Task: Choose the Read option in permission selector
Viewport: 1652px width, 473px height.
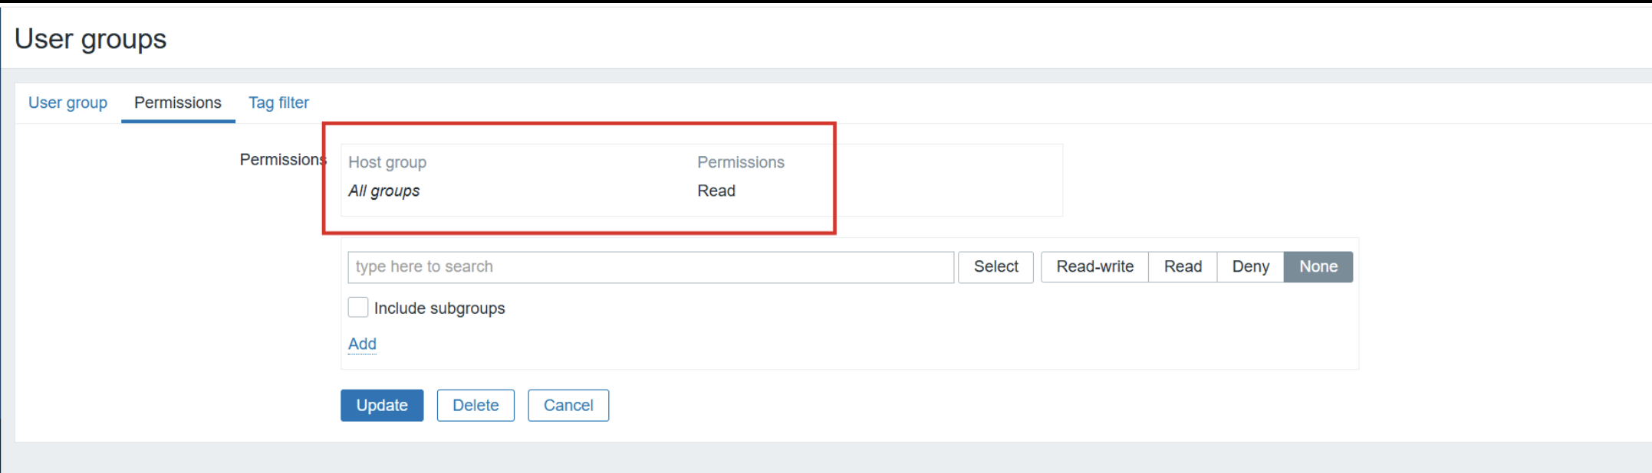Action: [x=1182, y=267]
